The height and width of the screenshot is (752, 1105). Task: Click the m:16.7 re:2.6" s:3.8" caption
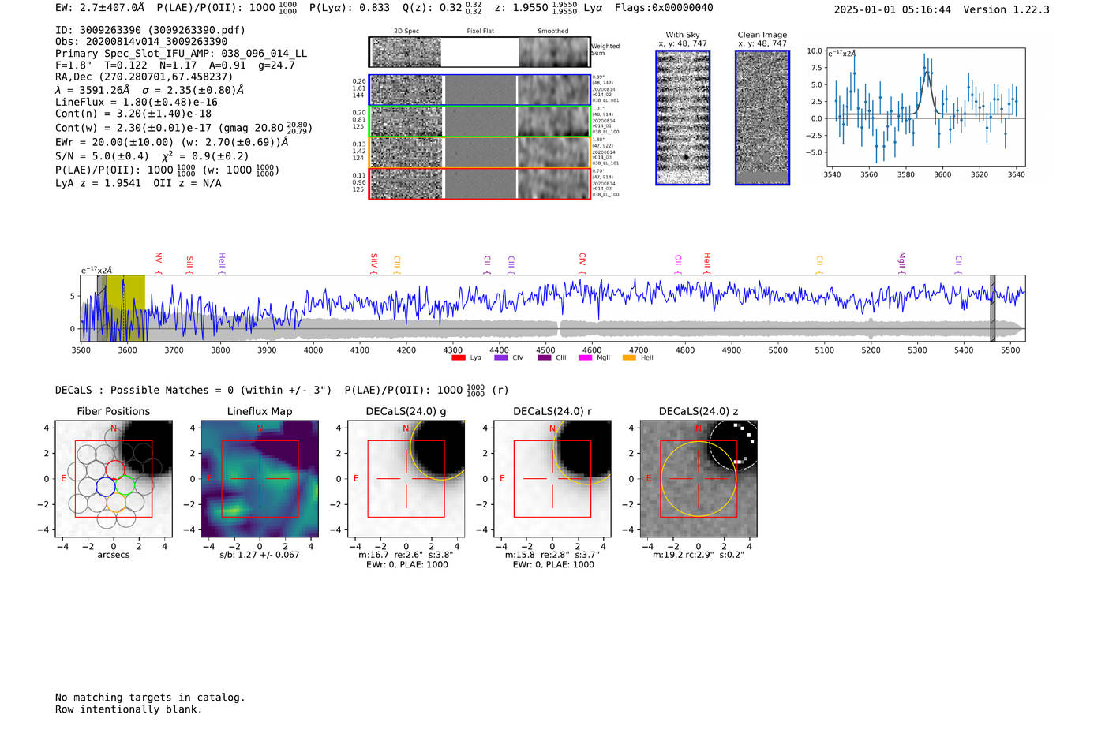(x=406, y=555)
